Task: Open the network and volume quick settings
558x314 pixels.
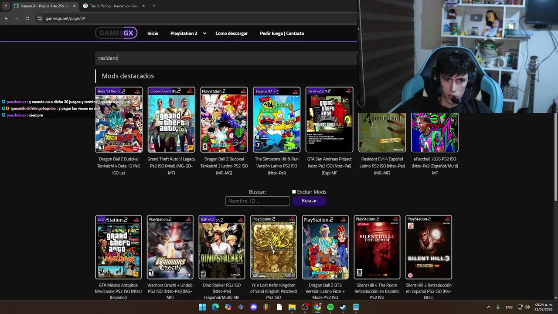Action: [524, 307]
